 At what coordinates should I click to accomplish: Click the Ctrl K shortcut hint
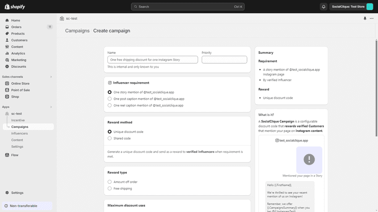tap(238, 7)
